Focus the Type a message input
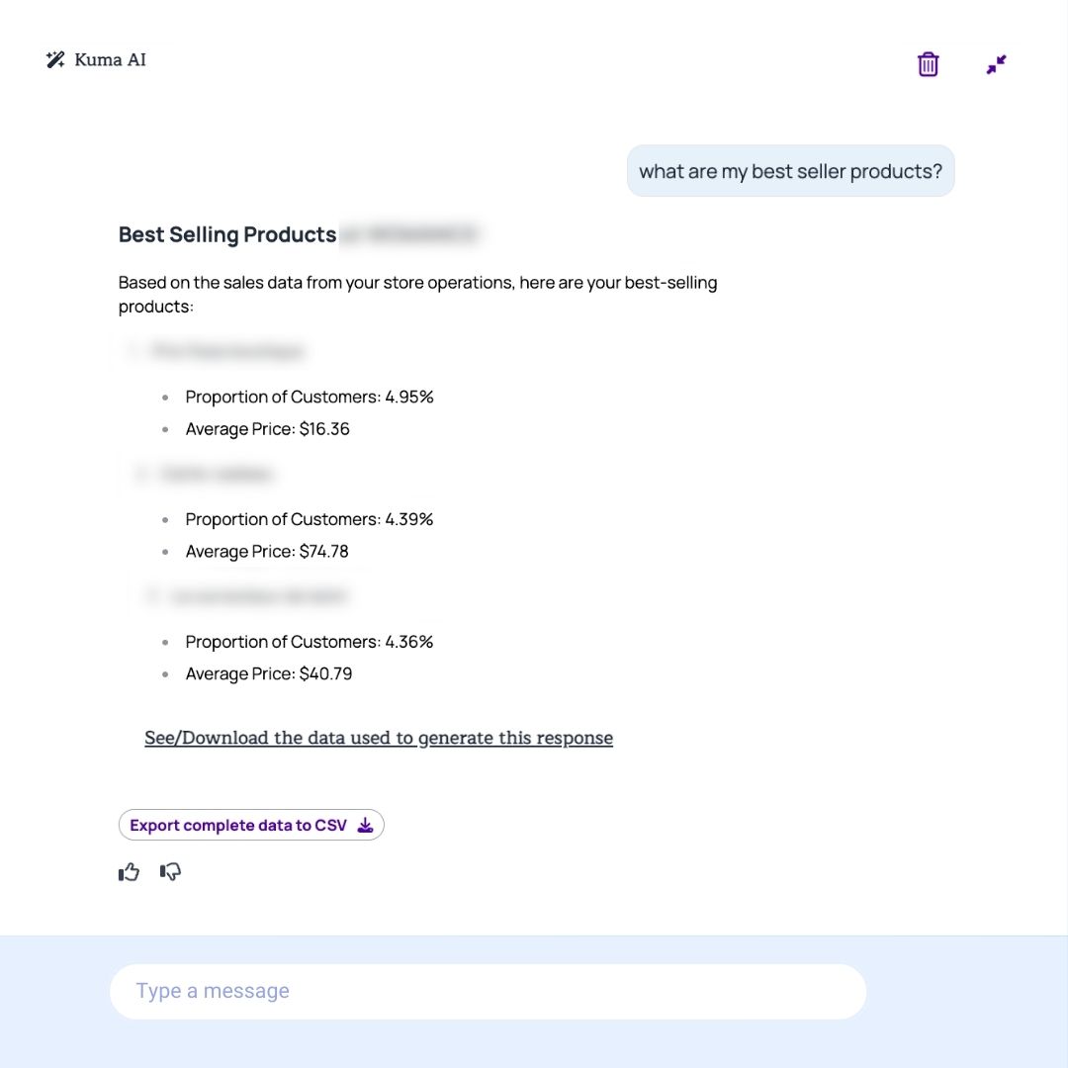 tap(488, 991)
